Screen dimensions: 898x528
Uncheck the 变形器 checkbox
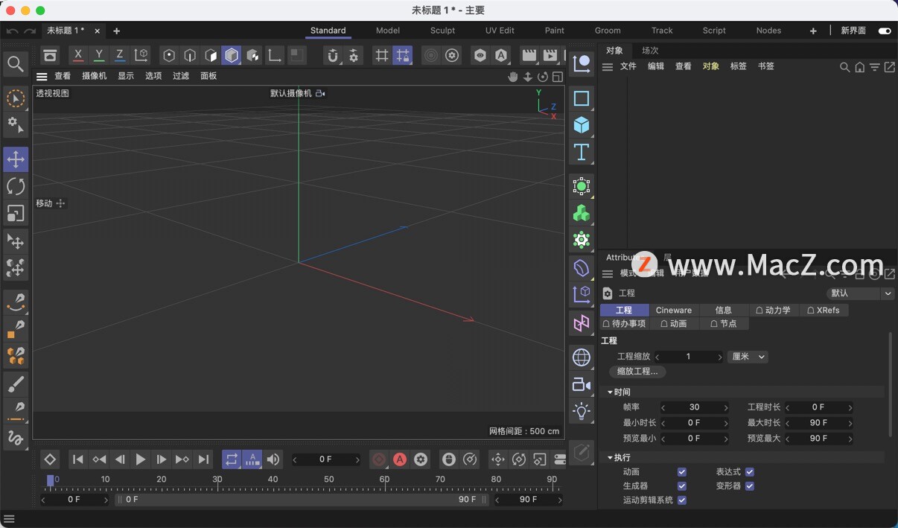coord(750,486)
